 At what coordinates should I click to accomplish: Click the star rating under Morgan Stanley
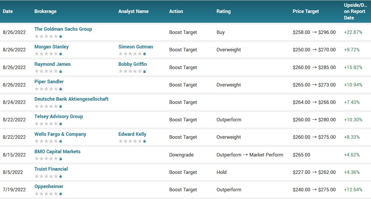(x=46, y=54)
